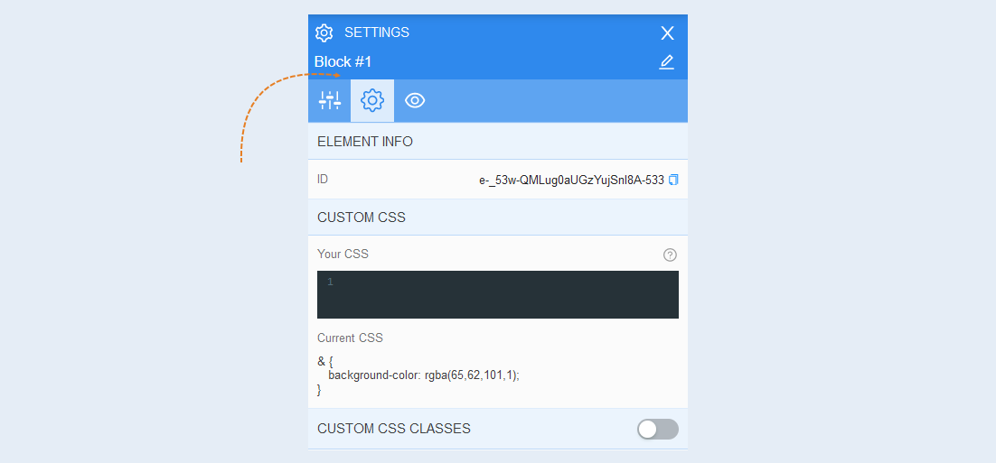996x463 pixels.
Task: Click the SETTINGS header label
Action: tap(377, 32)
